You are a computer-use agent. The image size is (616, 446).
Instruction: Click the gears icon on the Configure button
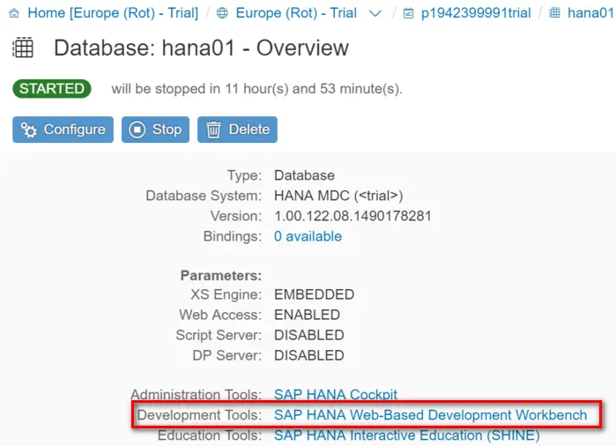[29, 130]
